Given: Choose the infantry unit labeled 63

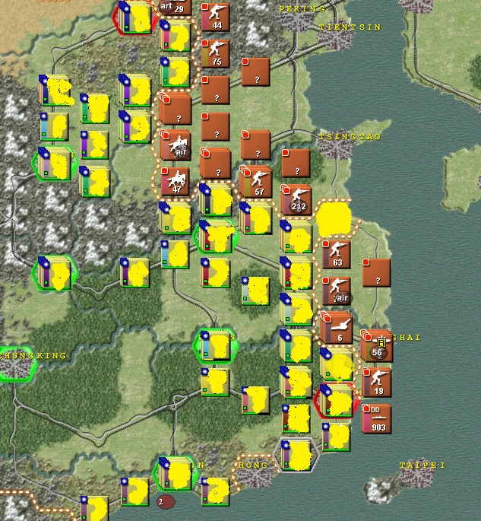Looking at the screenshot, I should pos(336,254).
